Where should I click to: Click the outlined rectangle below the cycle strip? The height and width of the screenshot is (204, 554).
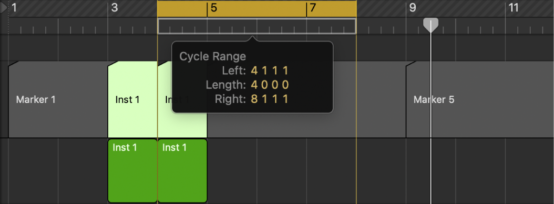click(305, 26)
